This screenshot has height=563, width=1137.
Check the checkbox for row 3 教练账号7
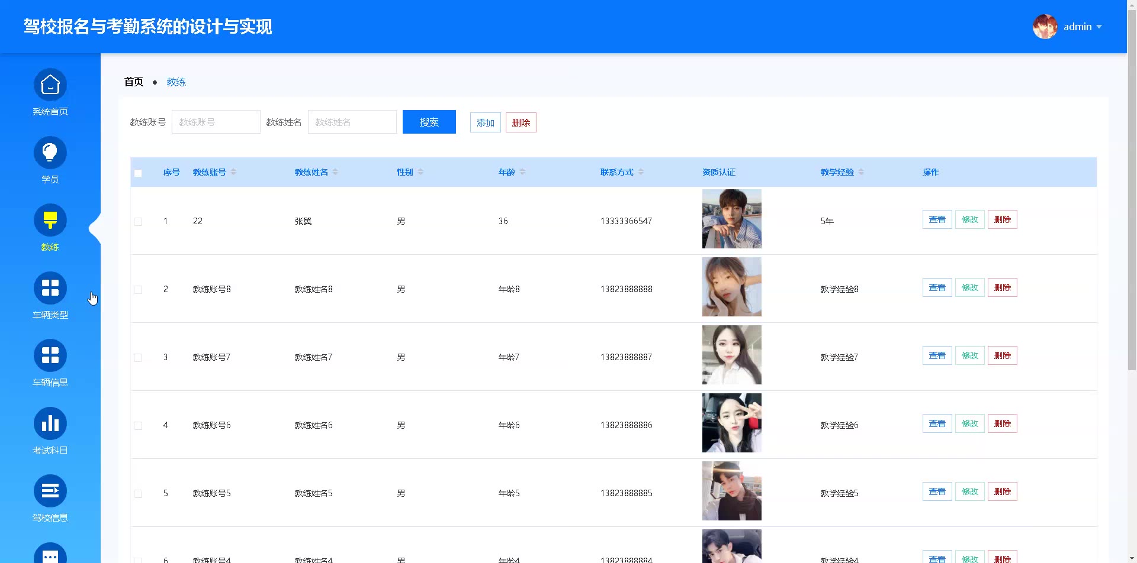pyautogui.click(x=138, y=358)
